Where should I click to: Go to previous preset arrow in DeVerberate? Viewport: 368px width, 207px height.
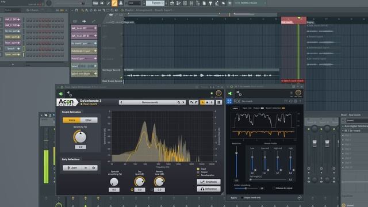tap(121, 102)
